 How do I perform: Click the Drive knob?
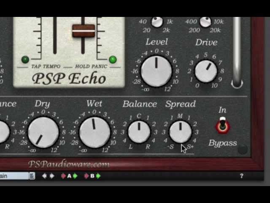pyautogui.click(x=206, y=71)
